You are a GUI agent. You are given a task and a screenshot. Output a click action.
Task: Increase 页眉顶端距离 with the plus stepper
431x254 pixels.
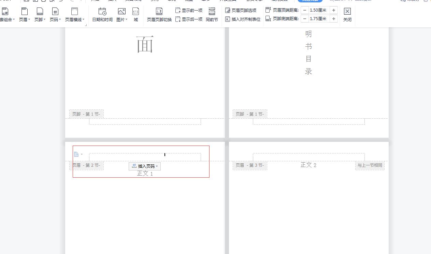click(x=333, y=10)
